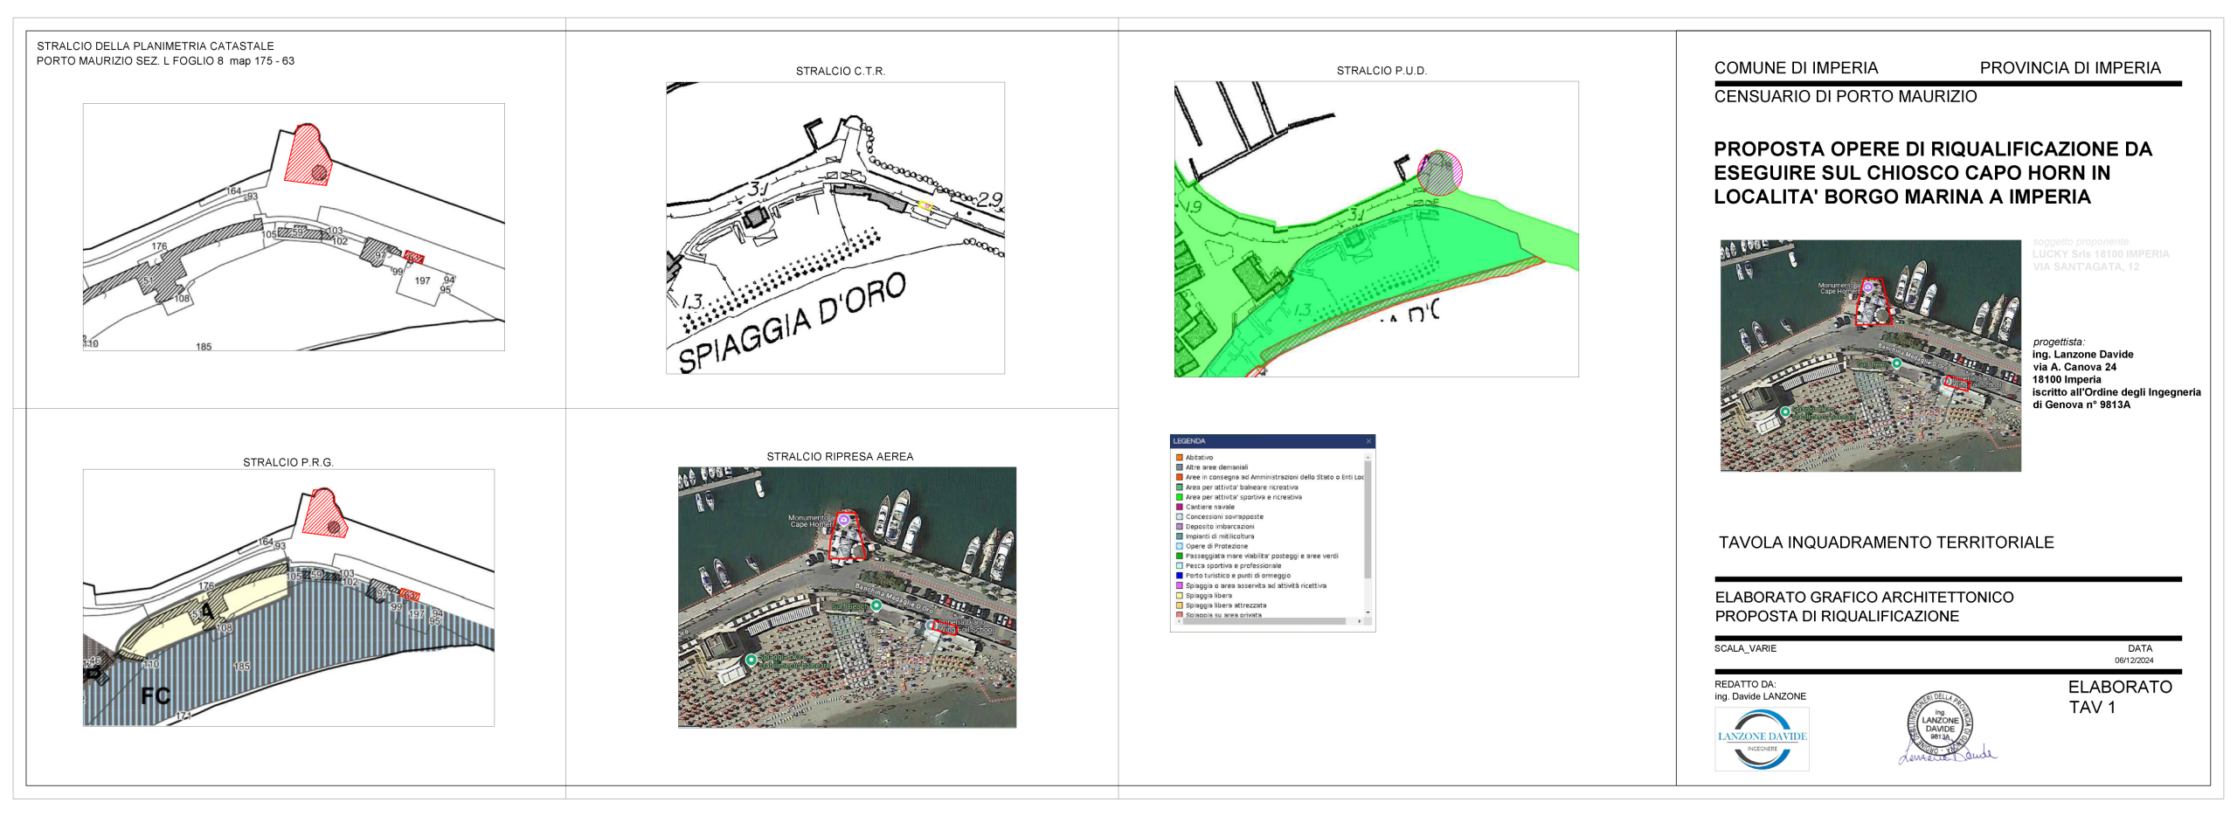Viewport: 2237px width, 816px height.
Task: Click the purple Monumento Cape Horners camera pin in Stralcio Ripresa Aerea
Action: [844, 520]
